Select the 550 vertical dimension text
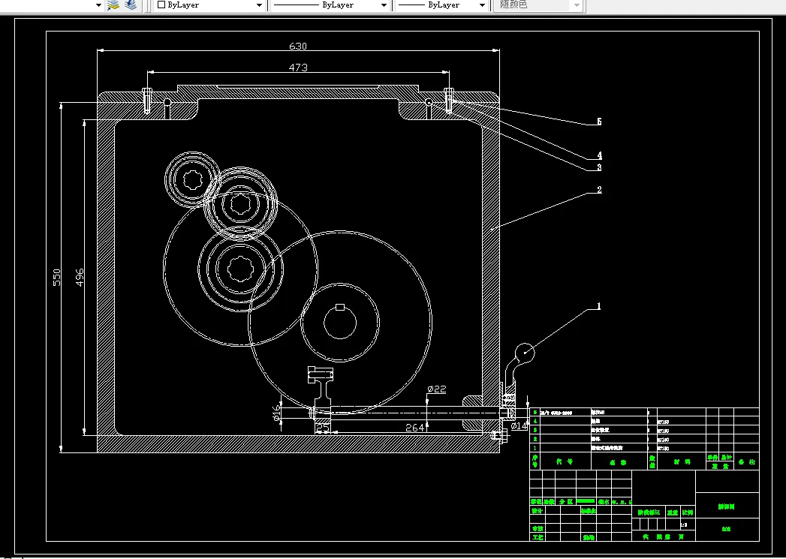The image size is (786, 559). [56, 277]
